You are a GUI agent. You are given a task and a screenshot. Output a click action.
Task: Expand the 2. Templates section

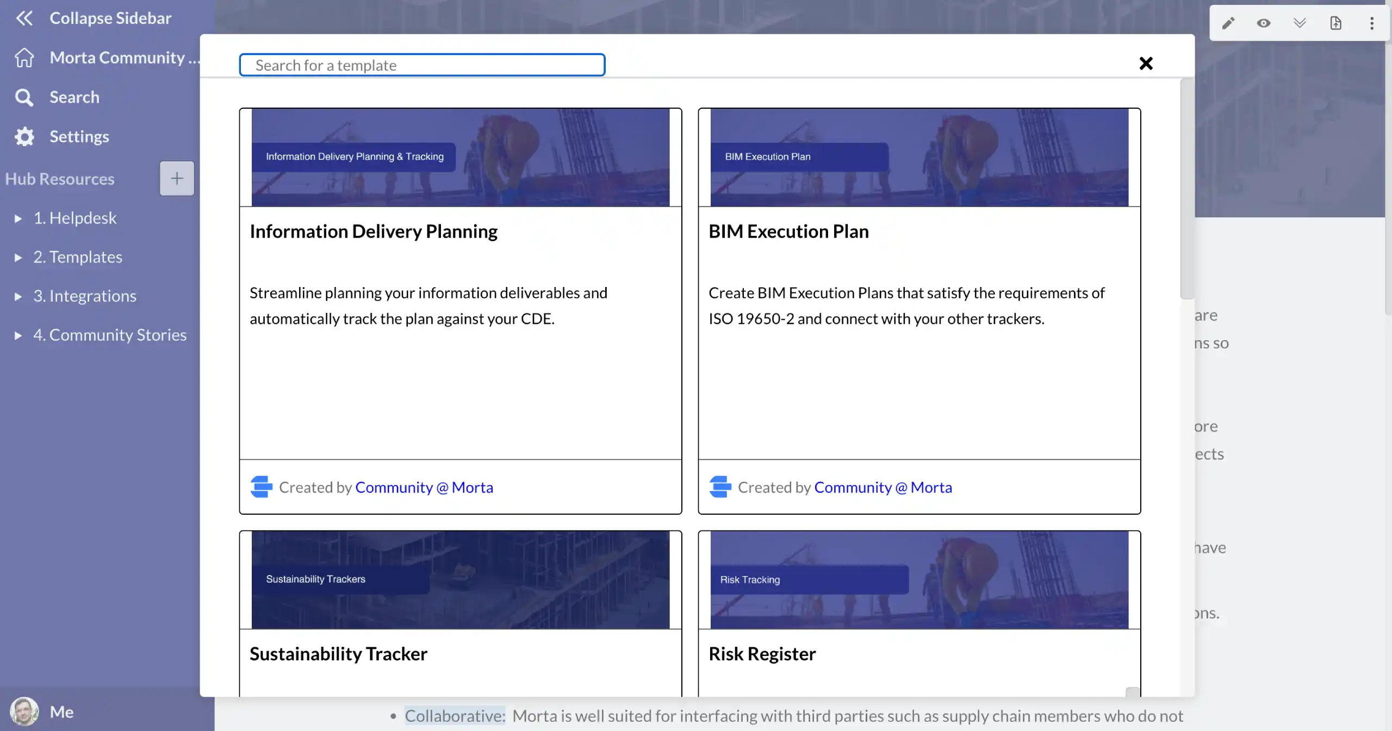[x=18, y=257]
